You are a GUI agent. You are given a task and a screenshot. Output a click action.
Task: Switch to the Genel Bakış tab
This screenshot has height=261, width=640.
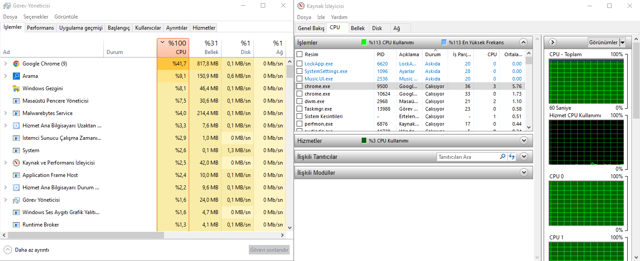(x=311, y=28)
